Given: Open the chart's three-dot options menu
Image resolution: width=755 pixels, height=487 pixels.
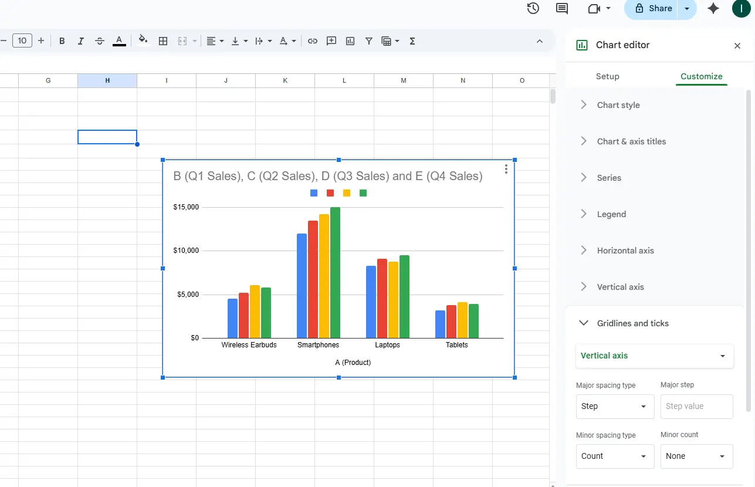Looking at the screenshot, I should (506, 169).
